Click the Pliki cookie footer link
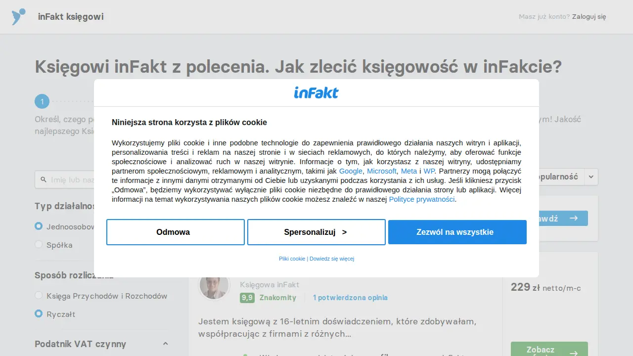 pos(292,259)
